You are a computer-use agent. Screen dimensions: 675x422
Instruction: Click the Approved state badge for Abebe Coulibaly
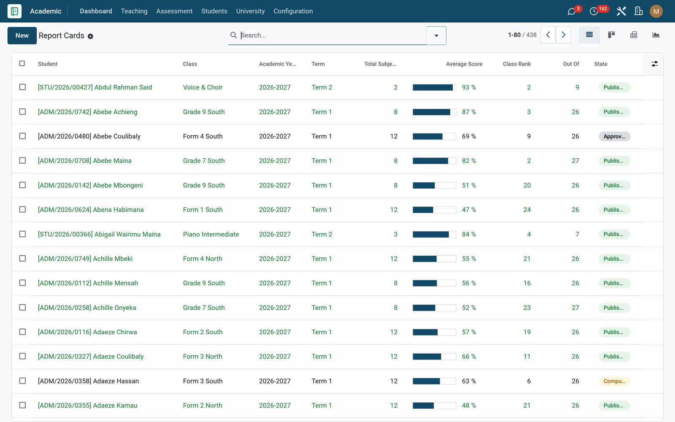[614, 136]
